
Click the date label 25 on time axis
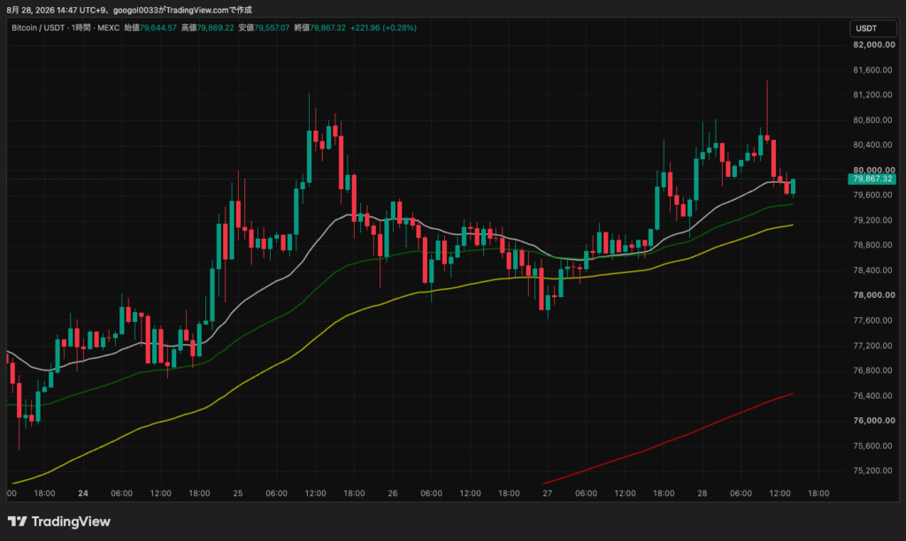click(x=238, y=493)
